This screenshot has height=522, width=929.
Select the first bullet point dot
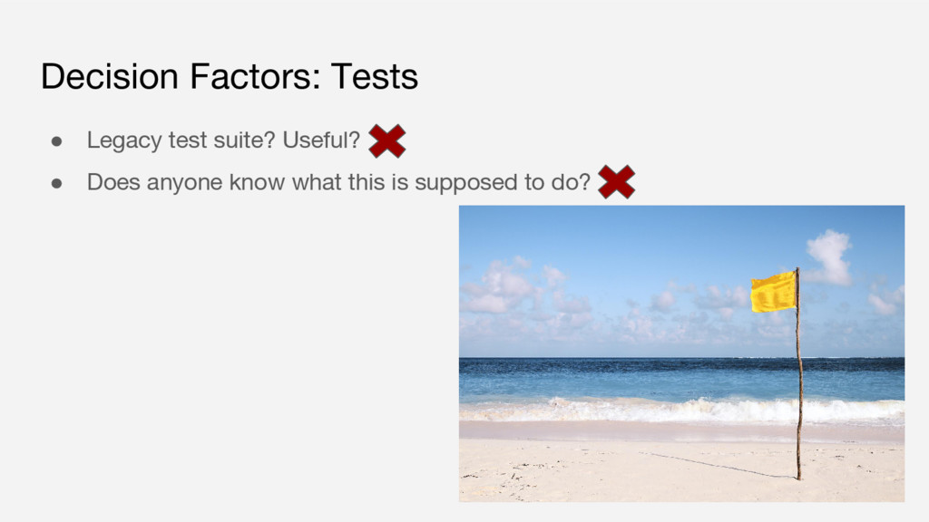[55, 141]
